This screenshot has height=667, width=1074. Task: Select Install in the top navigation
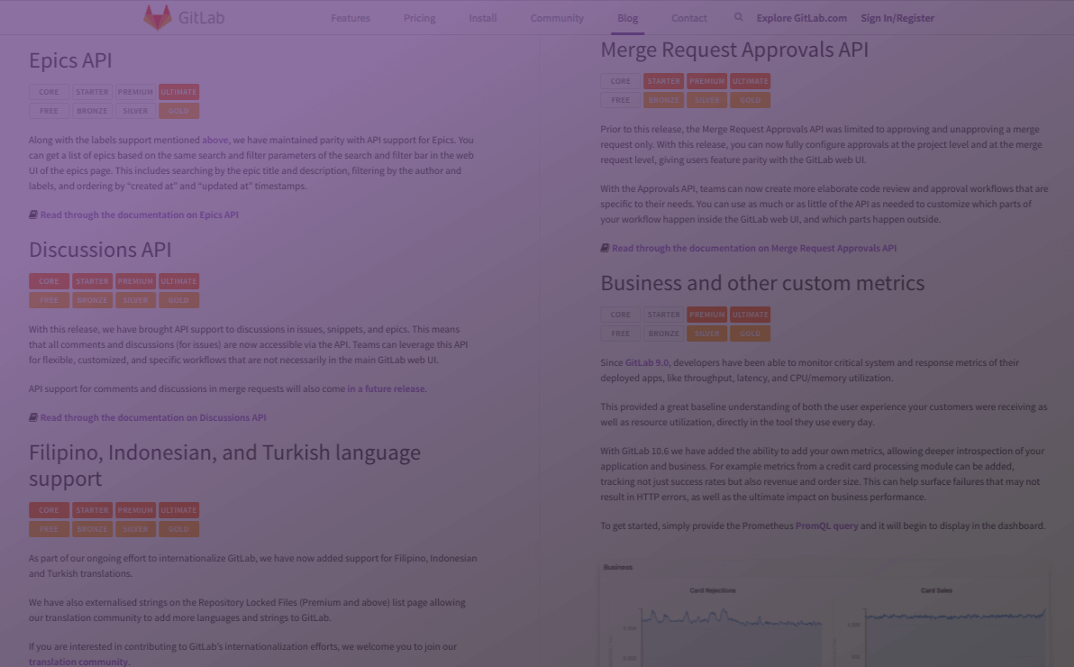[483, 18]
